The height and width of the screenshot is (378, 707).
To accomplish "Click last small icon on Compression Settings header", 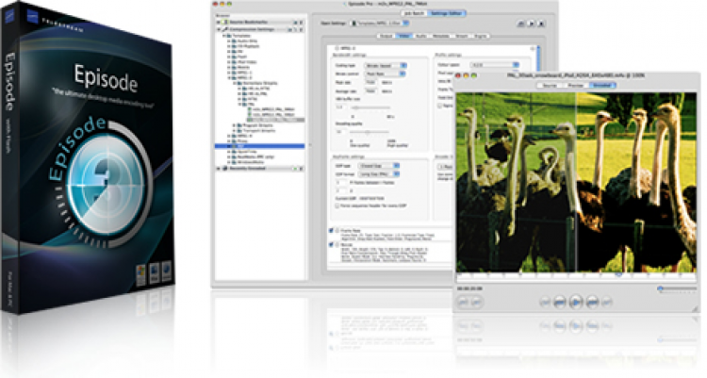I will pyautogui.click(x=302, y=29).
